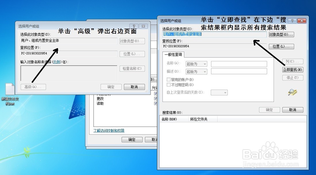The height and width of the screenshot is (175, 316).
Task: Enable the 禁用的帐户 checkbox
Action: click(x=169, y=79)
